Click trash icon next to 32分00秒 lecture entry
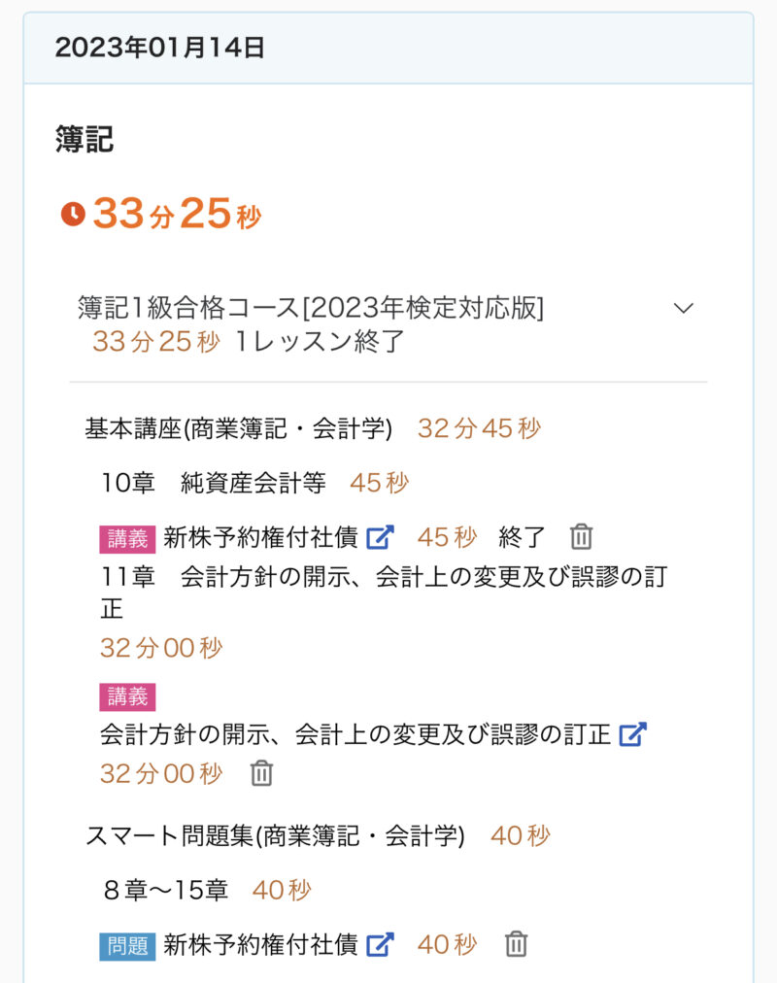The height and width of the screenshot is (983, 777). [x=261, y=773]
